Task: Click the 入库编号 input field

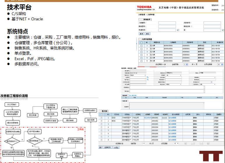Action: coord(167,23)
